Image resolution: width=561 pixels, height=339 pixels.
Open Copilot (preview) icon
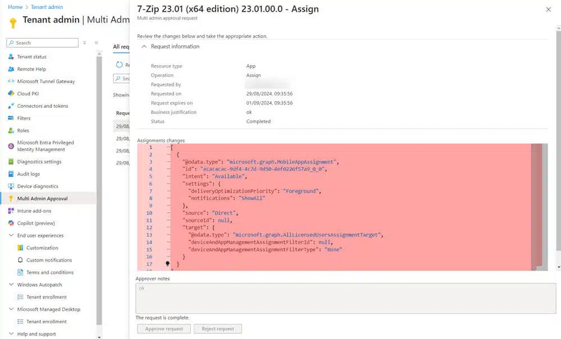click(11, 223)
